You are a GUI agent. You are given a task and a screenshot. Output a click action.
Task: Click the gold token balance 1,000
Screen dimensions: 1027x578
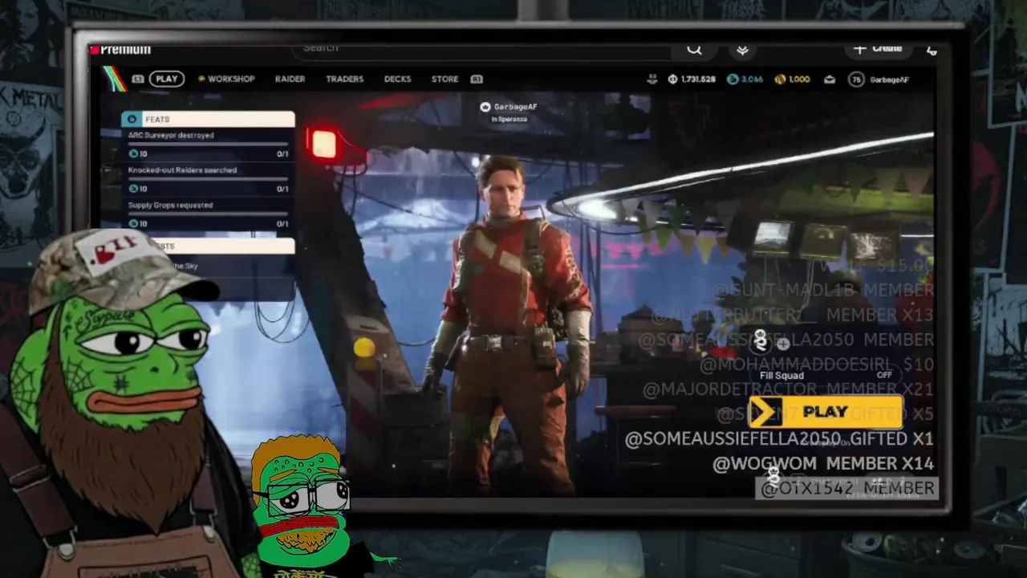point(793,79)
